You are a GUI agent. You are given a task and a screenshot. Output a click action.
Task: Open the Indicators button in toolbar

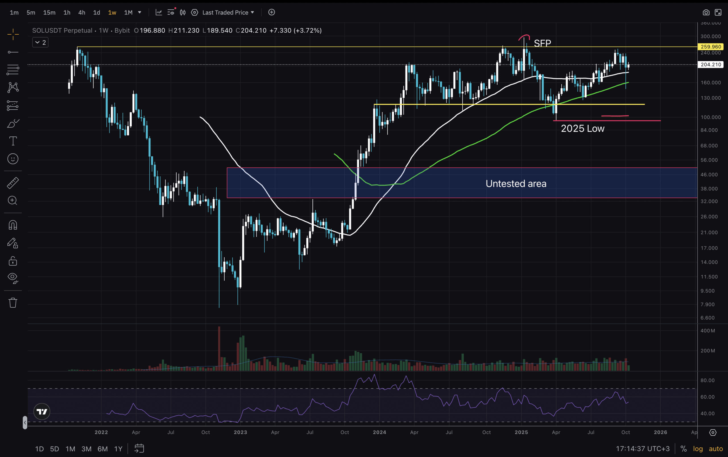point(159,12)
